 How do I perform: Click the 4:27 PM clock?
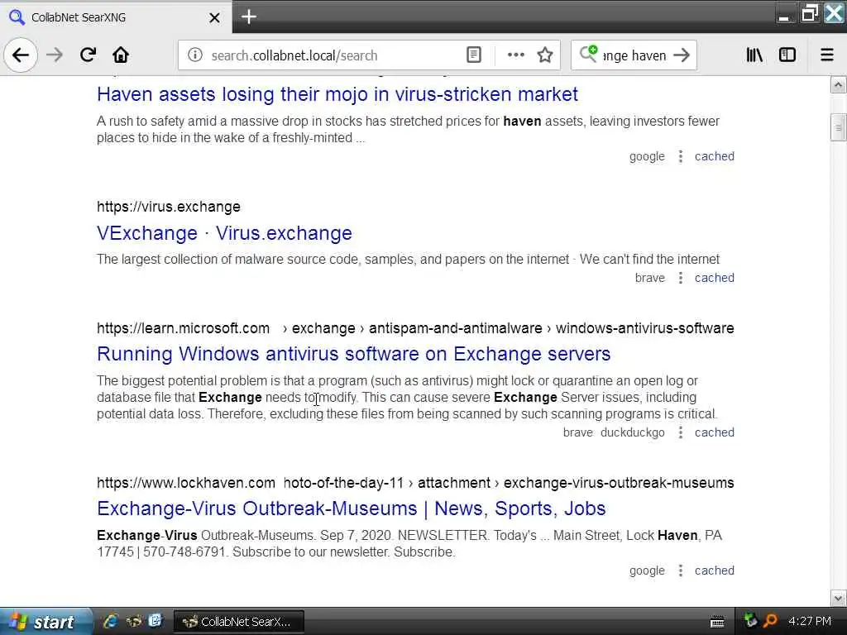[809, 621]
